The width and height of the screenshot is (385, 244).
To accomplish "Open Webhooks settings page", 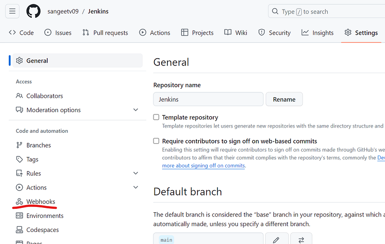I will [41, 202].
